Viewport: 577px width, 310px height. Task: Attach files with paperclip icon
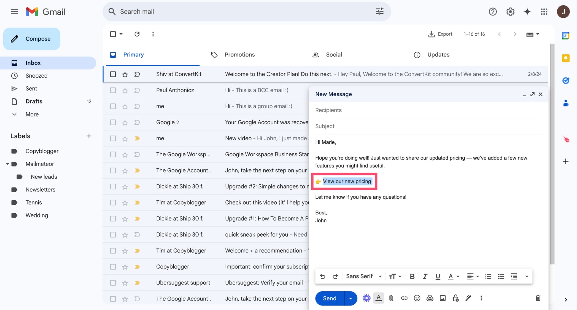(391, 298)
